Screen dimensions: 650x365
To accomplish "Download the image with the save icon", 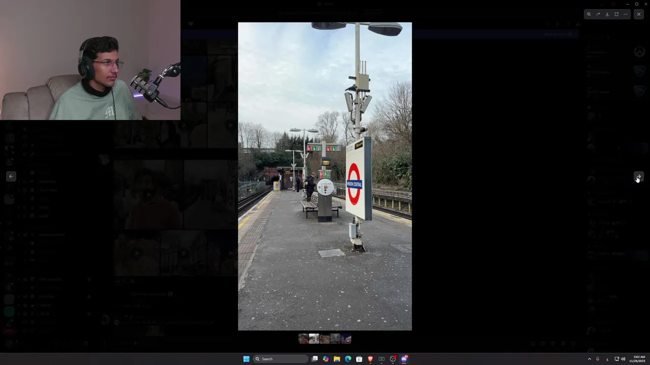I will coord(607,14).
